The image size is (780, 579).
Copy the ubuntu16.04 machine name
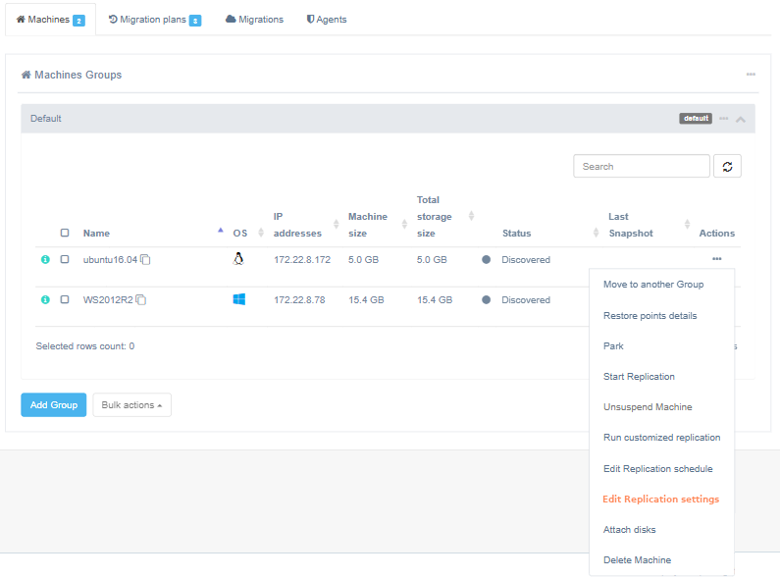click(145, 260)
